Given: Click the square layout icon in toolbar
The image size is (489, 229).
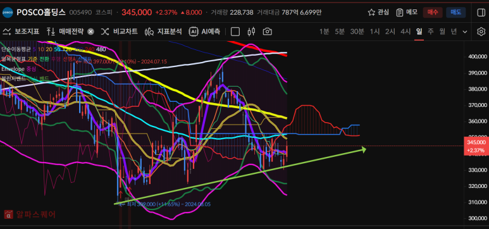Looking at the screenshot, I should 235,32.
